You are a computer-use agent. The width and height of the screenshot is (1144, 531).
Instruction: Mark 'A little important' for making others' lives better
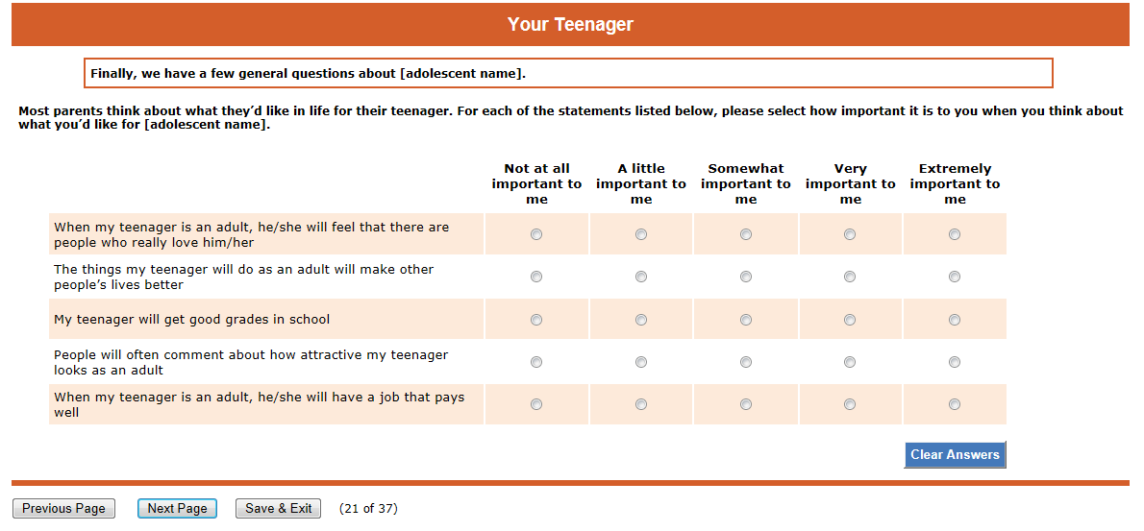point(641,277)
